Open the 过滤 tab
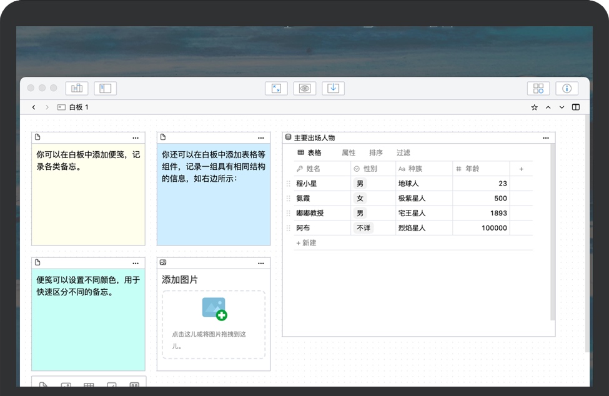Viewport: 609px width, 396px height. point(404,153)
